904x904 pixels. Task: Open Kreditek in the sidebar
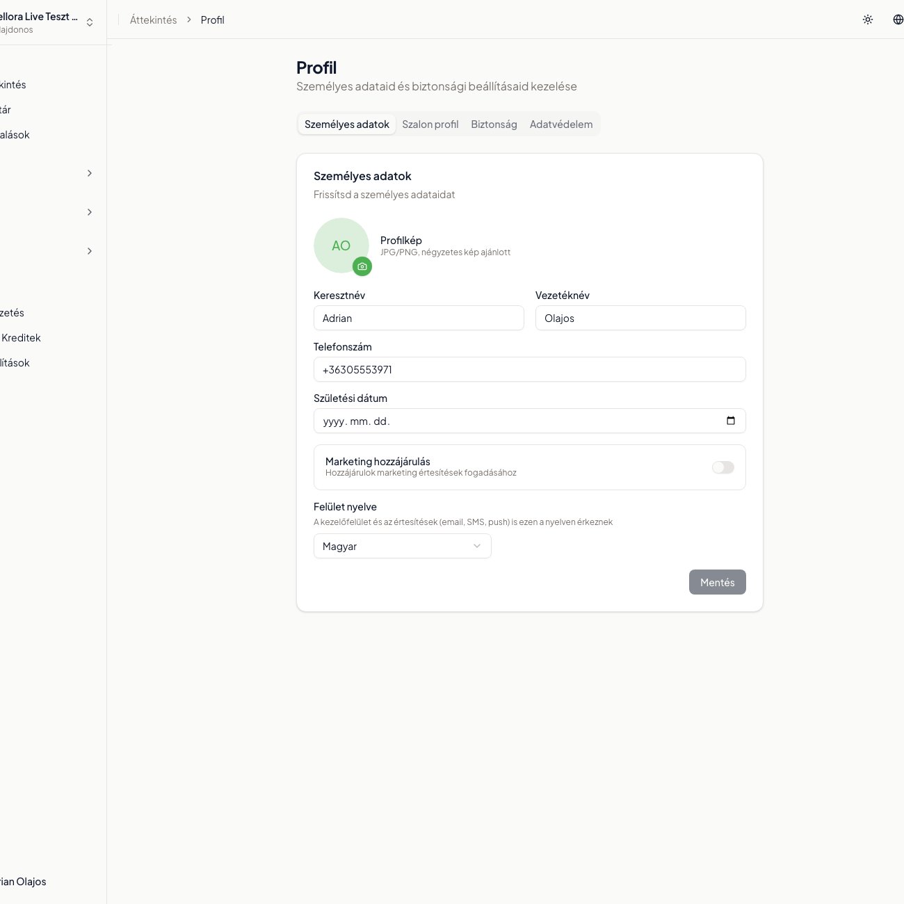pyautogui.click(x=21, y=338)
